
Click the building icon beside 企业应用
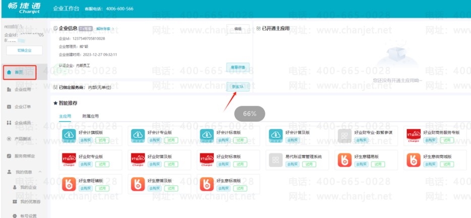(9, 89)
